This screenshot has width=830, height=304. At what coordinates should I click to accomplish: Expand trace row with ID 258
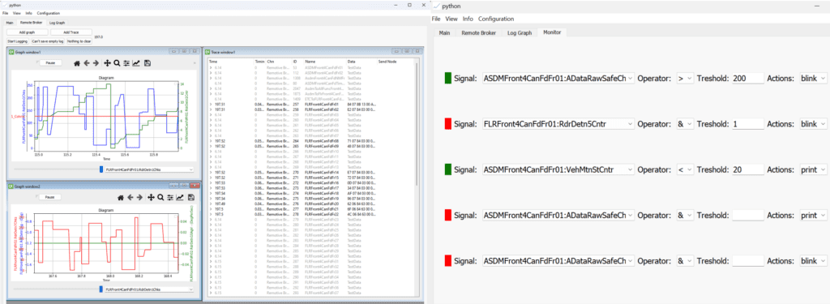[211, 109]
